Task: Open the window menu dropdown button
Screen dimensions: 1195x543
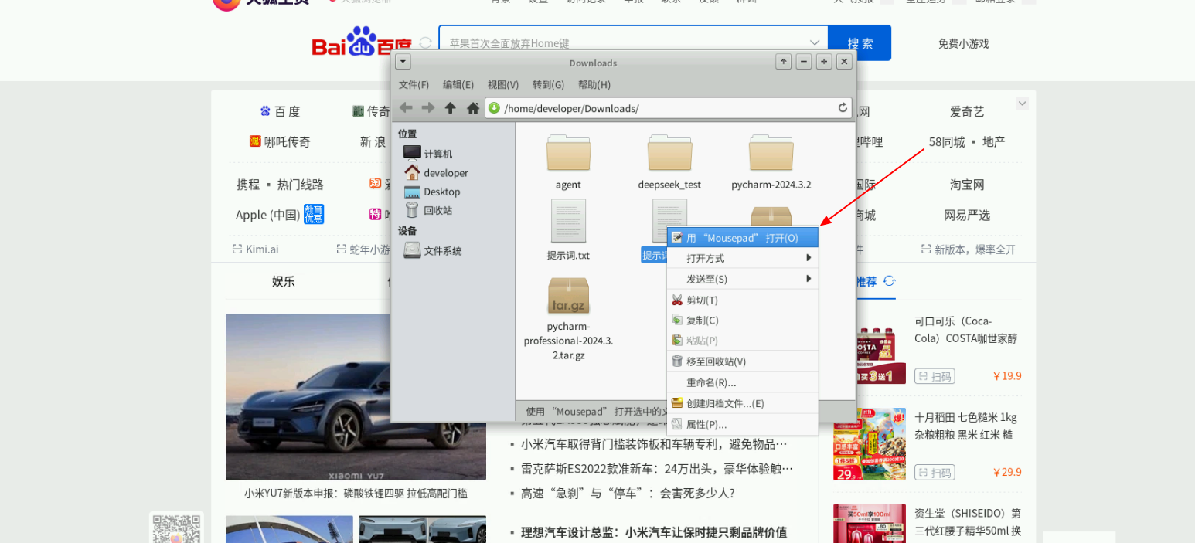Action: tap(403, 62)
